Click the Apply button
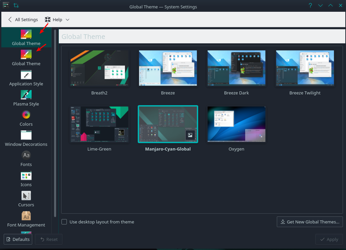346x250 pixels. [x=329, y=239]
